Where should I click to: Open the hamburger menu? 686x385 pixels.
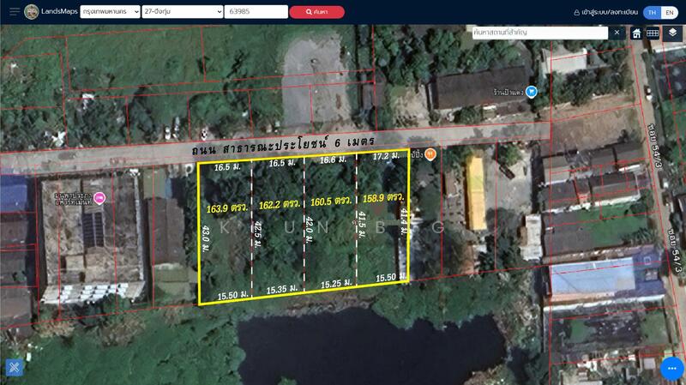pos(15,11)
